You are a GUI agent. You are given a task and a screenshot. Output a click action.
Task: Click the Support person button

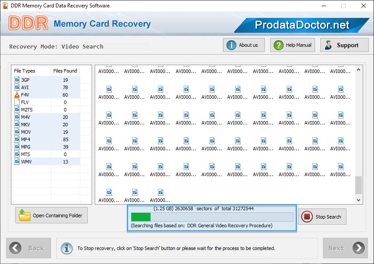pos(344,45)
